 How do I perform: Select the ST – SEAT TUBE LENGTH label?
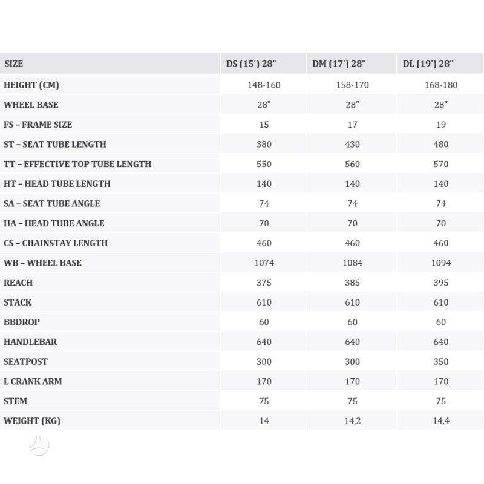(x=55, y=144)
